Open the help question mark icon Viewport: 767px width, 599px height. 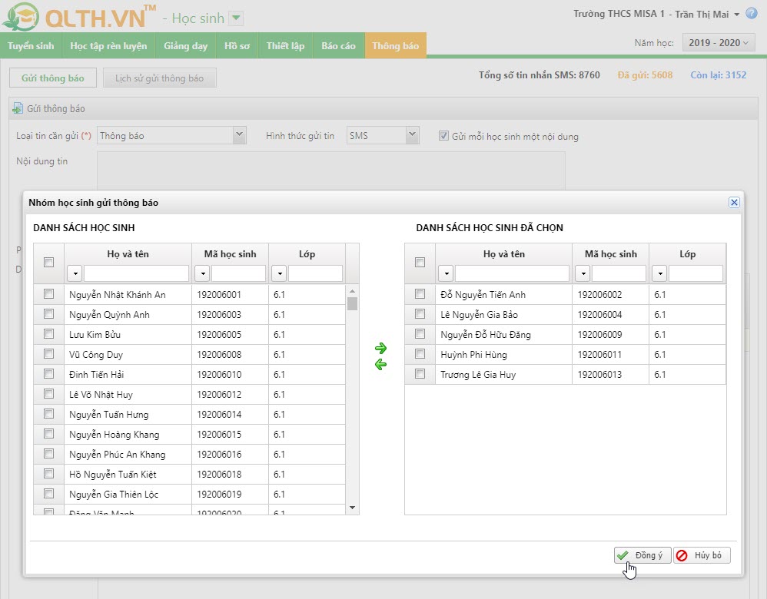(x=752, y=13)
